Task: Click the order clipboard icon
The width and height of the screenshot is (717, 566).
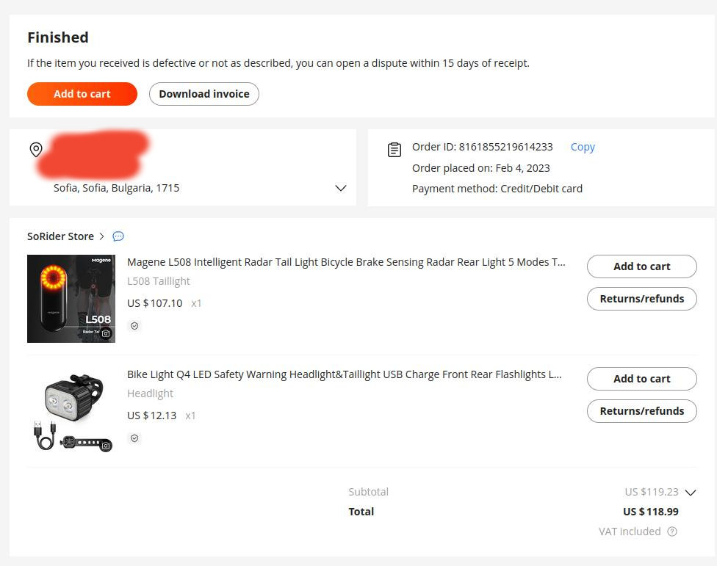Action: (x=394, y=150)
